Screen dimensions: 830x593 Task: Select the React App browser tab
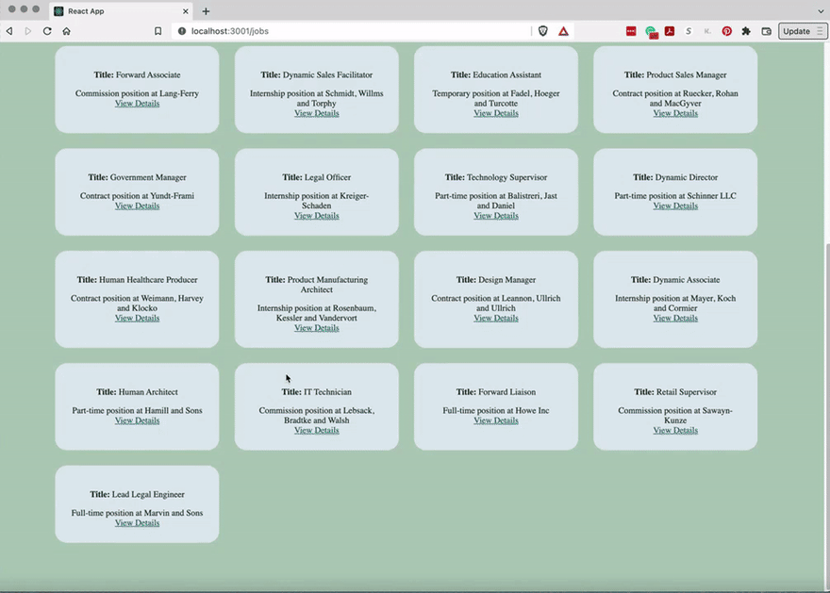pos(122,11)
